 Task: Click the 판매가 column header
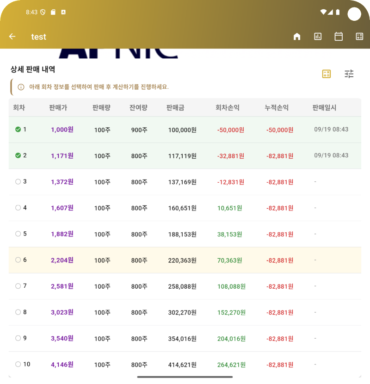point(58,108)
